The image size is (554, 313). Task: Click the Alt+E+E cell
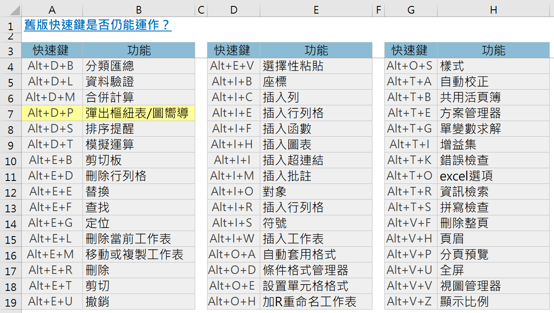tap(52, 192)
